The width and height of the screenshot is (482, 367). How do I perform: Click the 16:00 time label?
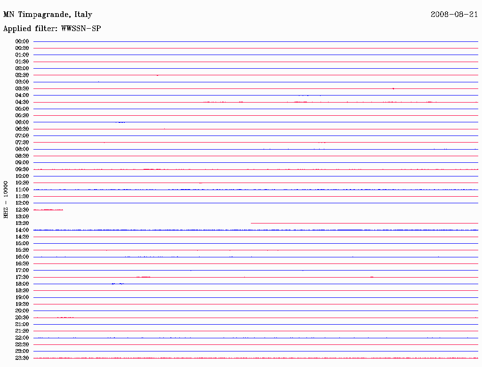(x=22, y=257)
